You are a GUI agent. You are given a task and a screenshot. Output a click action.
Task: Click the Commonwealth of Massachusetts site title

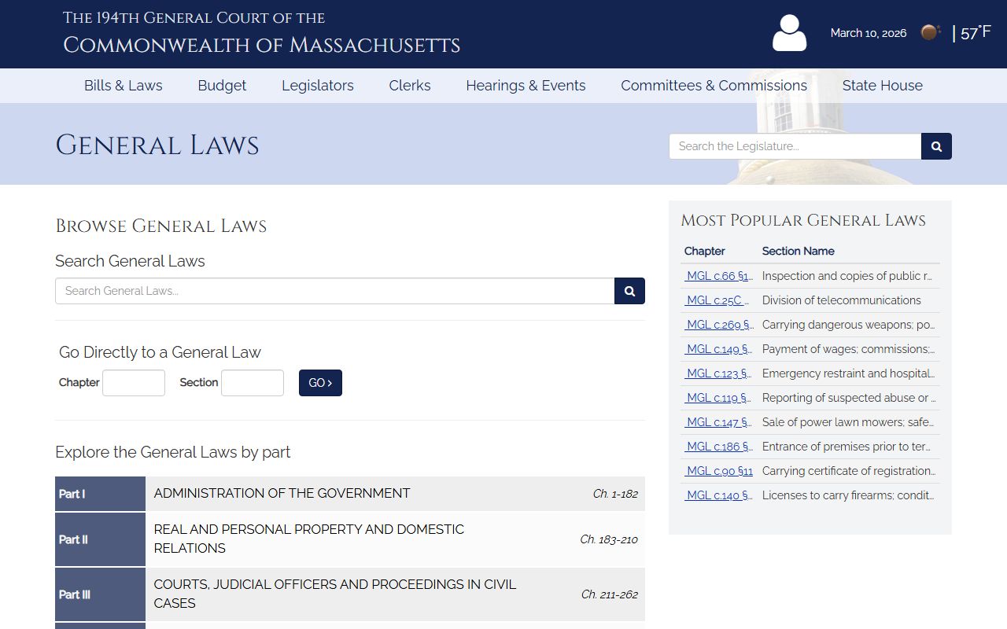261,45
